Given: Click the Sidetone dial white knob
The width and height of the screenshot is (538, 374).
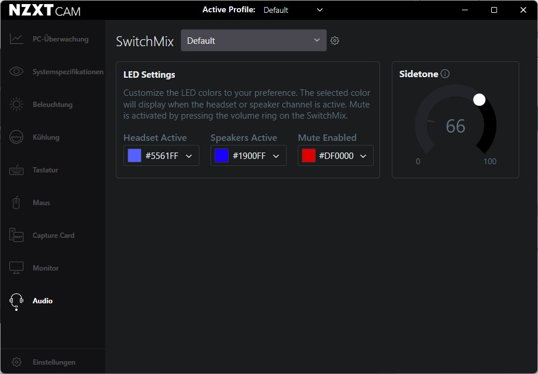Looking at the screenshot, I should [x=480, y=100].
